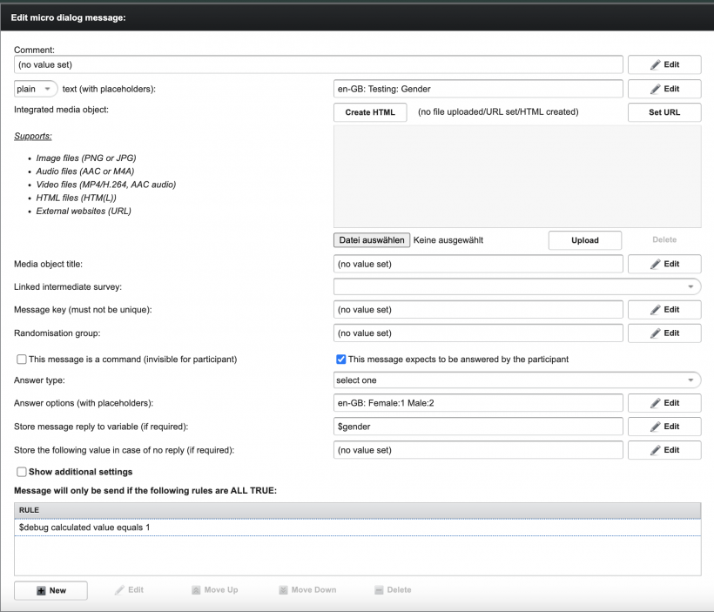
Task: Open the plain text format dropdown
Action: point(36,89)
